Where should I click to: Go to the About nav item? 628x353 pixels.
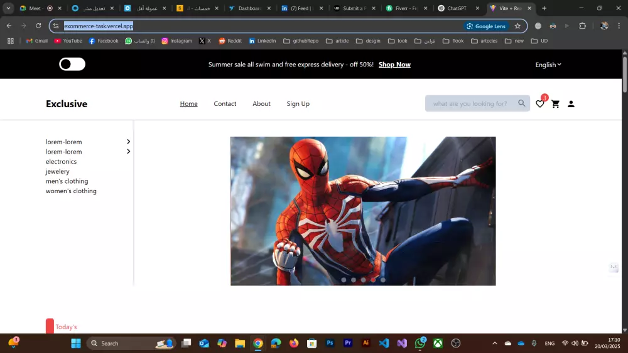click(261, 103)
